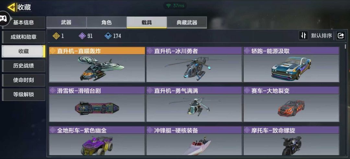350x159 pixels.
Task: Choose the 滑雪板-滑稽台剧 snowboard skin
Action: [x=97, y=104]
